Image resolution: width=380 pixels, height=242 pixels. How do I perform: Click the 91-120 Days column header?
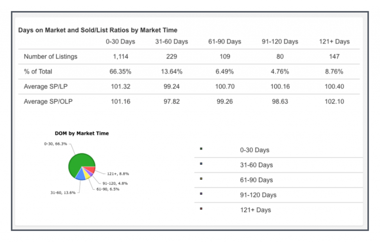(280, 42)
